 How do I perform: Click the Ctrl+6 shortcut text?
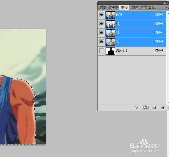pos(159,51)
